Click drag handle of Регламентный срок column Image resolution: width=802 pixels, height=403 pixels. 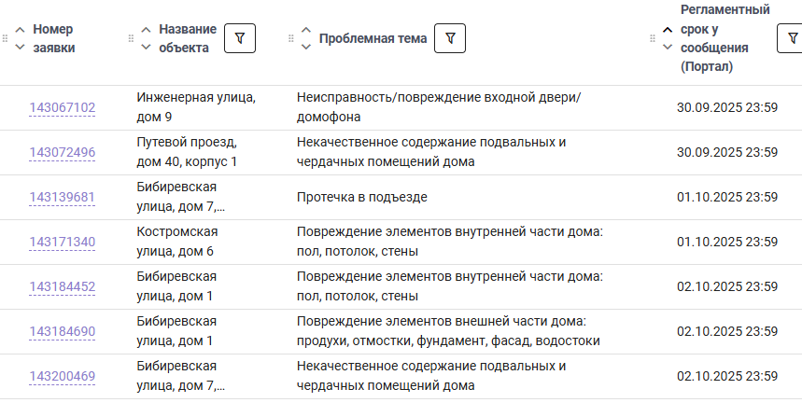[653, 38]
